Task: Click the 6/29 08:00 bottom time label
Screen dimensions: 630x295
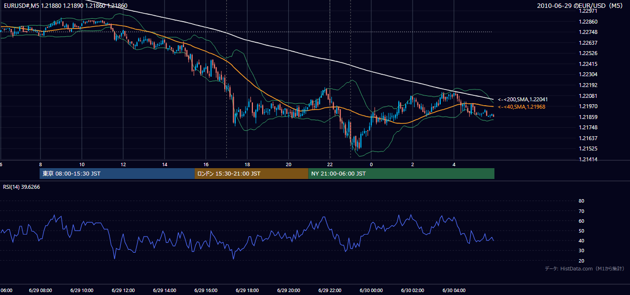Action: (x=40, y=291)
